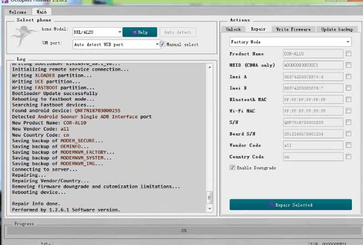363x245 pixels.
Task: Click the Help button
Action: pos(140,32)
